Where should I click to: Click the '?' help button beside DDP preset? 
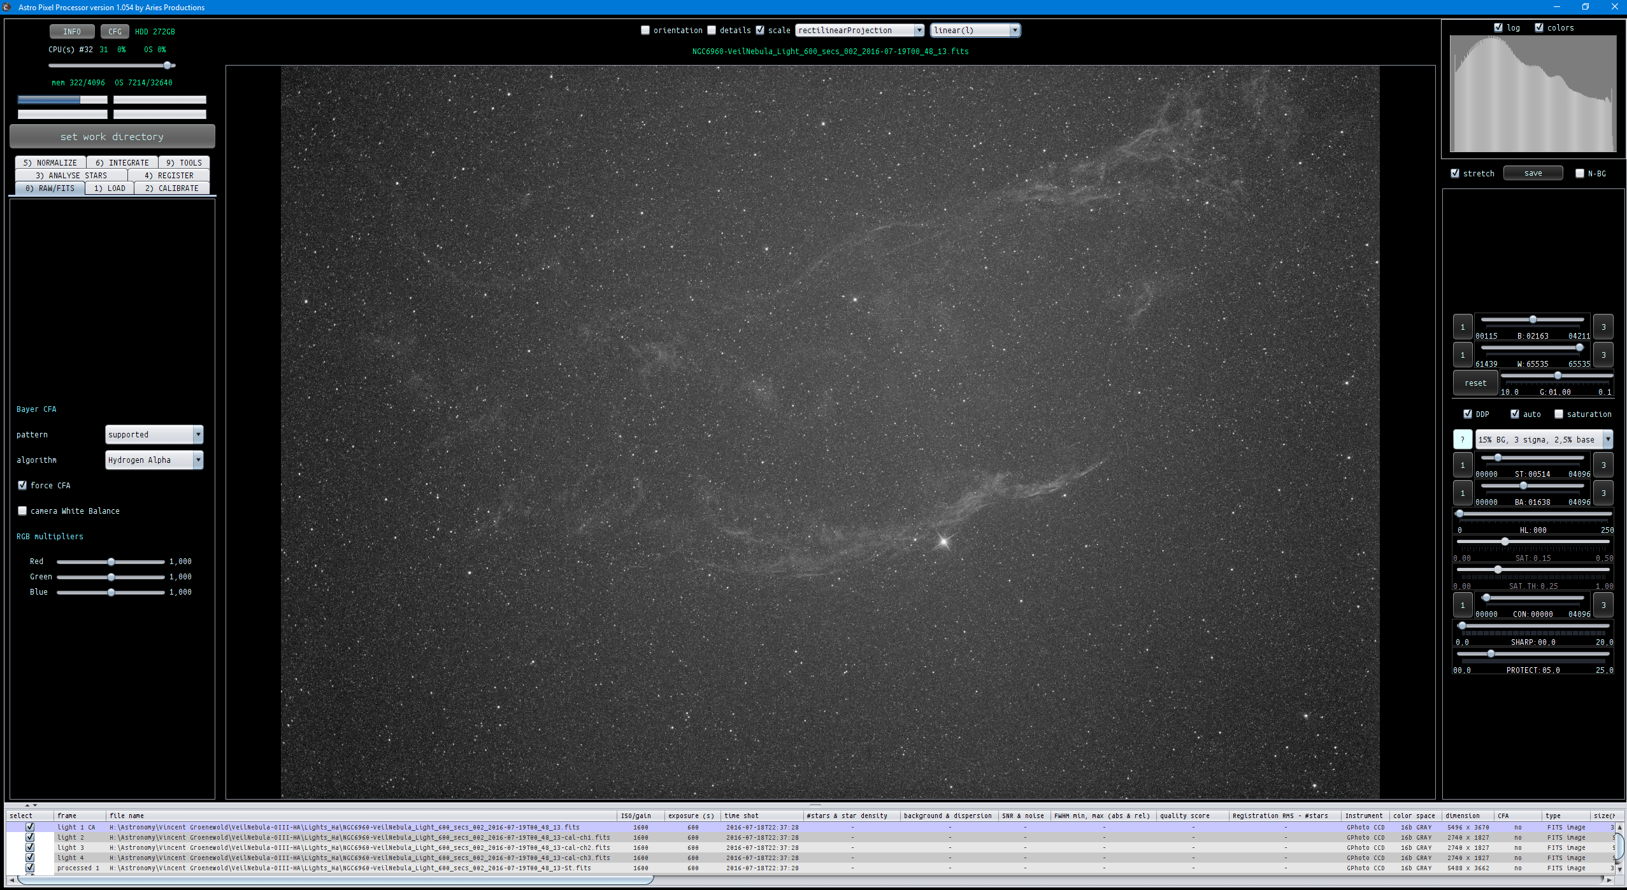[x=1463, y=439]
